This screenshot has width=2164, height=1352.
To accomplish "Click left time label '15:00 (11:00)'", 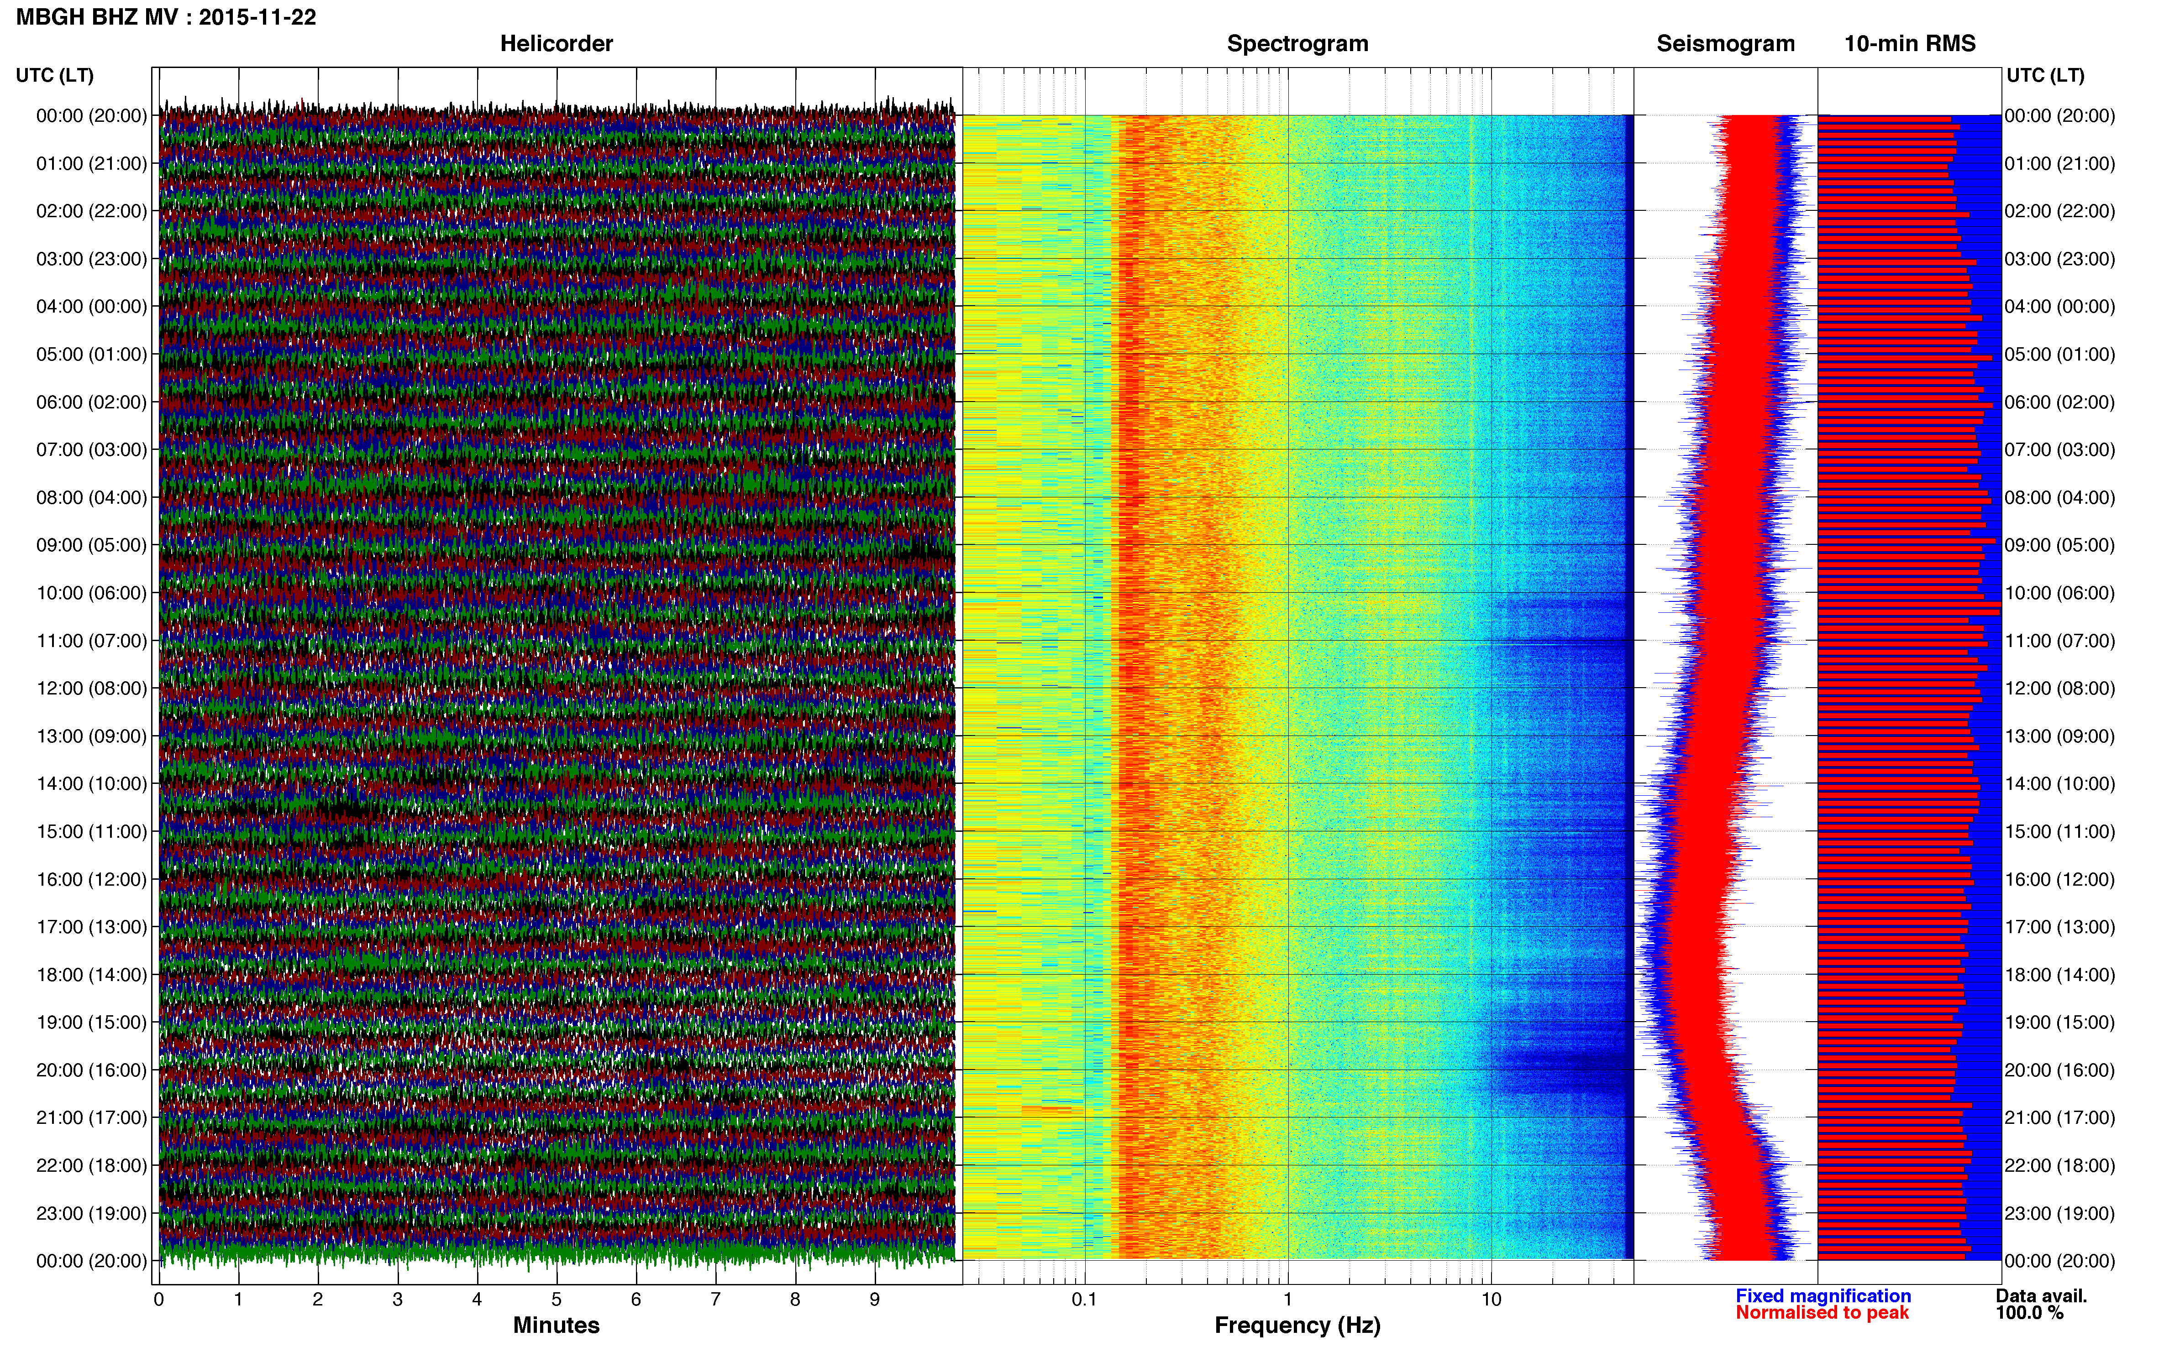I will click(91, 831).
